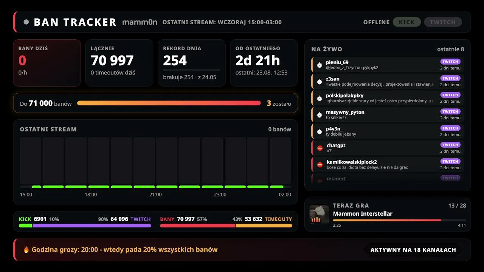
Task: Click the progress bar toward 71 000 banów
Action: (169, 103)
